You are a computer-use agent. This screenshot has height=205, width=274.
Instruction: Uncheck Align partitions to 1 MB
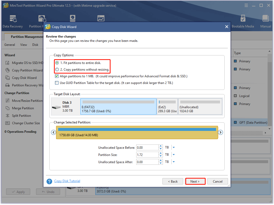(x=57, y=76)
